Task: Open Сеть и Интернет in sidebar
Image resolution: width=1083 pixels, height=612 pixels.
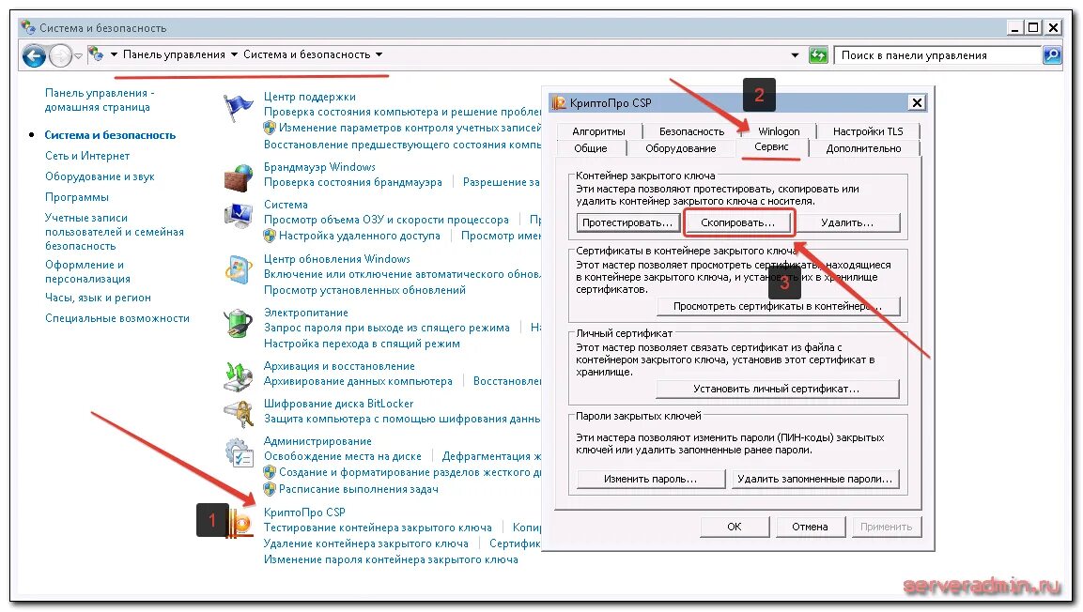Action: coord(87,156)
